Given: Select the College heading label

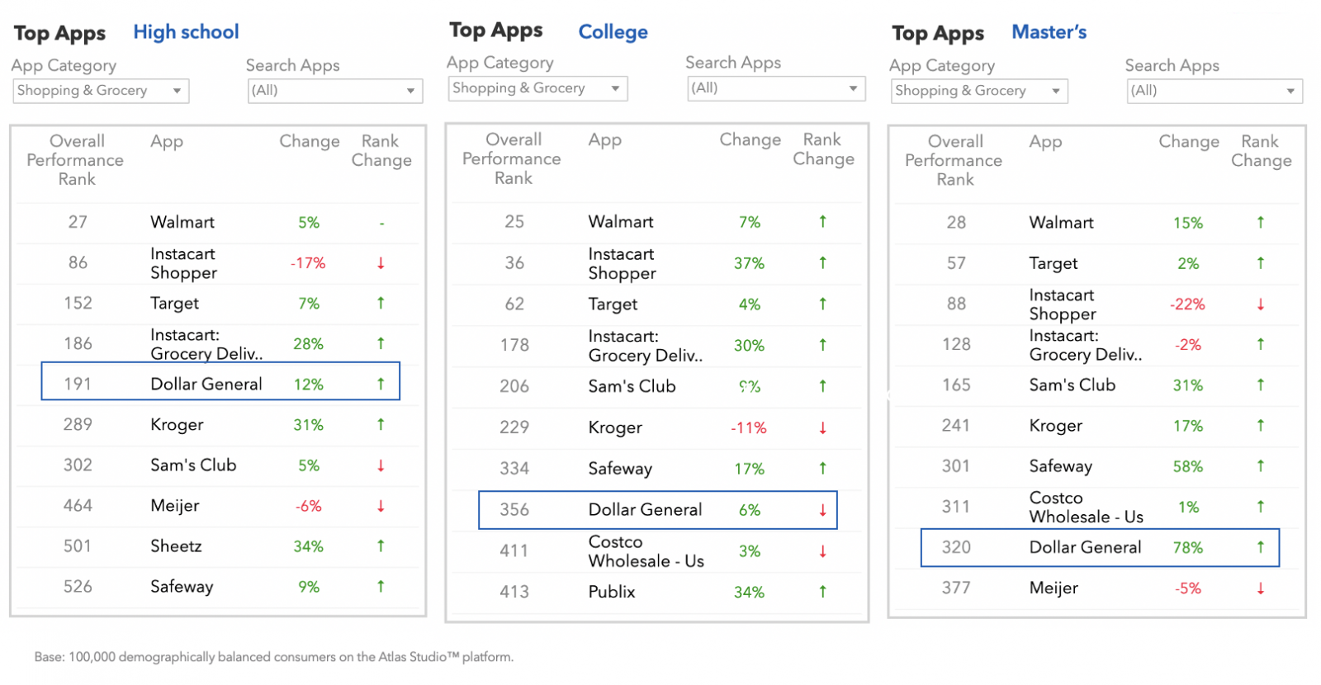Looking at the screenshot, I should 613,32.
